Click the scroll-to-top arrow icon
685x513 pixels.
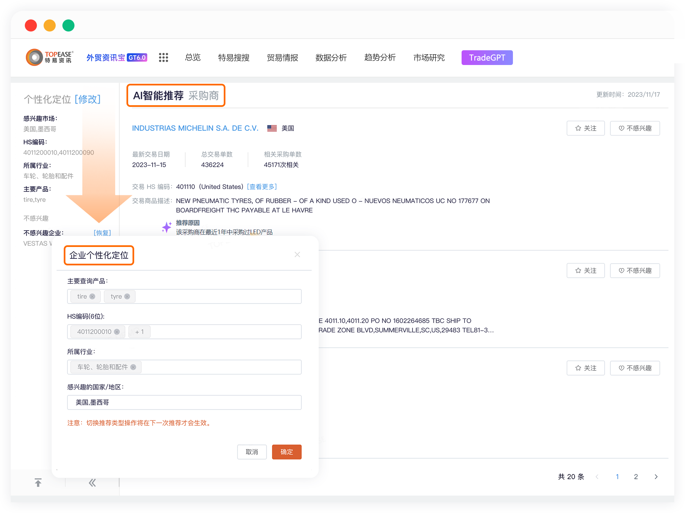click(x=38, y=483)
